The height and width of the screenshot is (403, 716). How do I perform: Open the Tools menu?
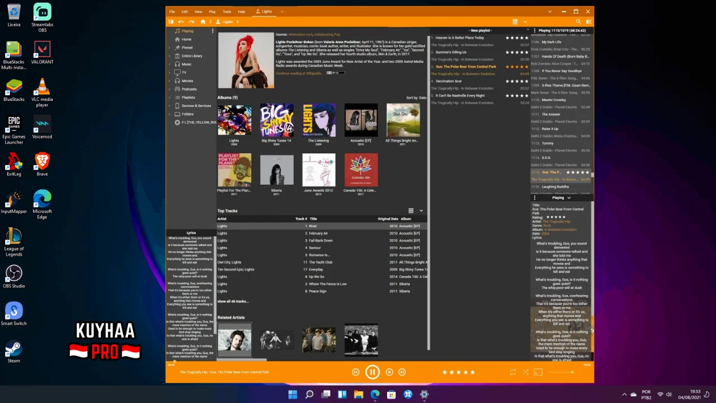coord(227,11)
